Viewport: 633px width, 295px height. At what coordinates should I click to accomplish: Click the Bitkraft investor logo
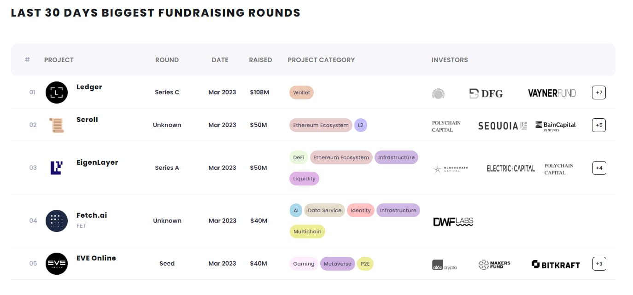click(556, 265)
